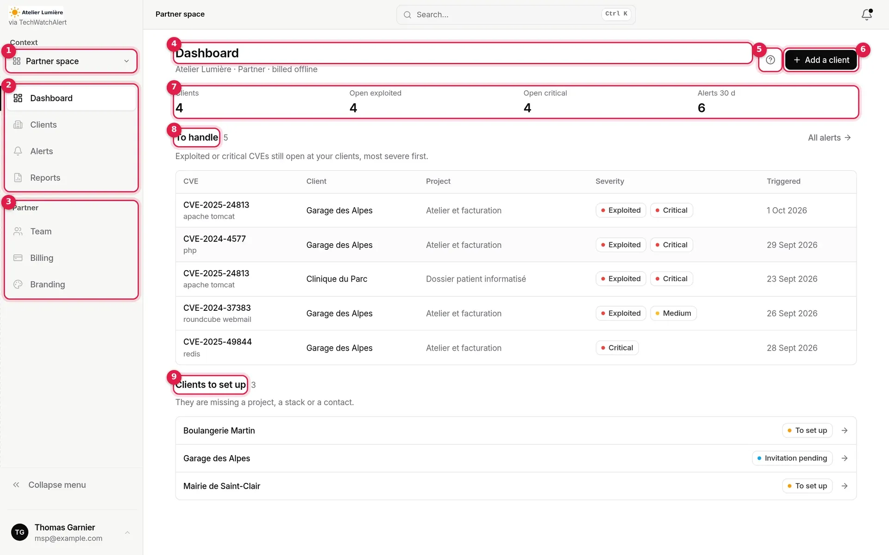The image size is (889, 555).
Task: Open Boulangerie Martin via its arrow icon
Action: 845,431
